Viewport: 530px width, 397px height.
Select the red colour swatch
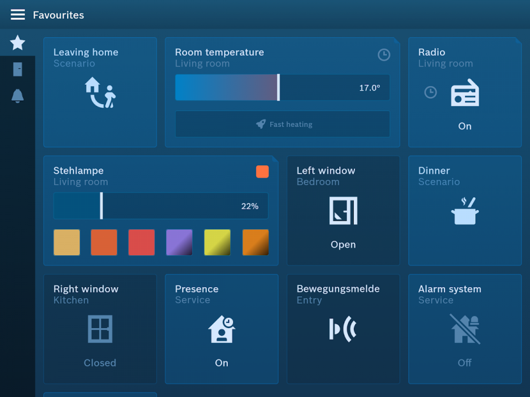tap(141, 242)
